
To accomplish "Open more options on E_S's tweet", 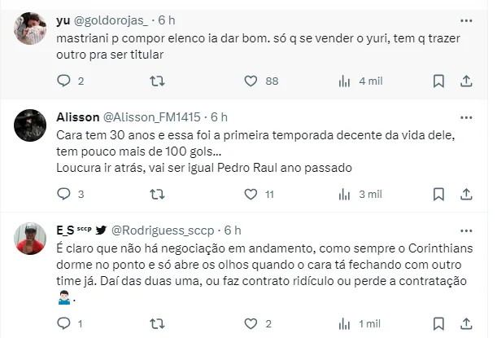I will pos(466,230).
